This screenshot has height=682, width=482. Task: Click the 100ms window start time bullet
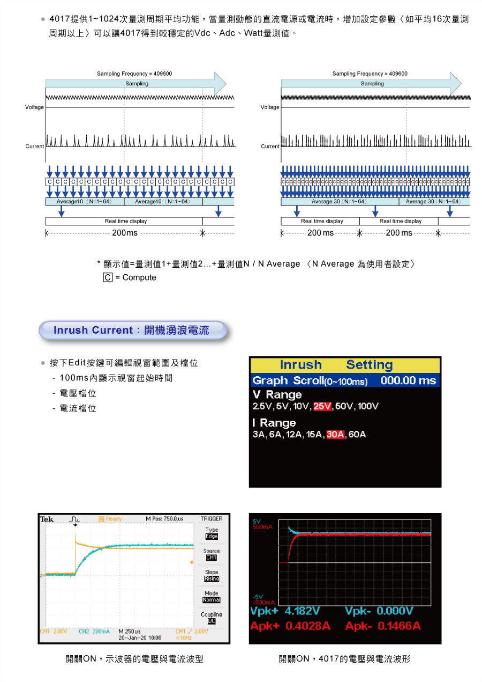pos(112,378)
